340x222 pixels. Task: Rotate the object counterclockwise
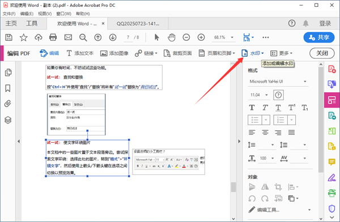pos(252,198)
